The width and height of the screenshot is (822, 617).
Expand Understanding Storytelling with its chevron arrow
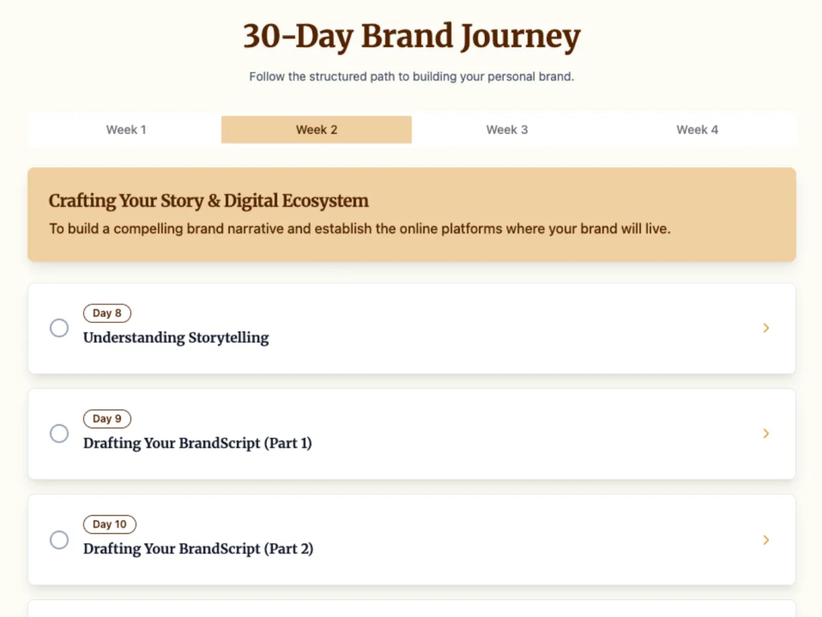(x=767, y=328)
